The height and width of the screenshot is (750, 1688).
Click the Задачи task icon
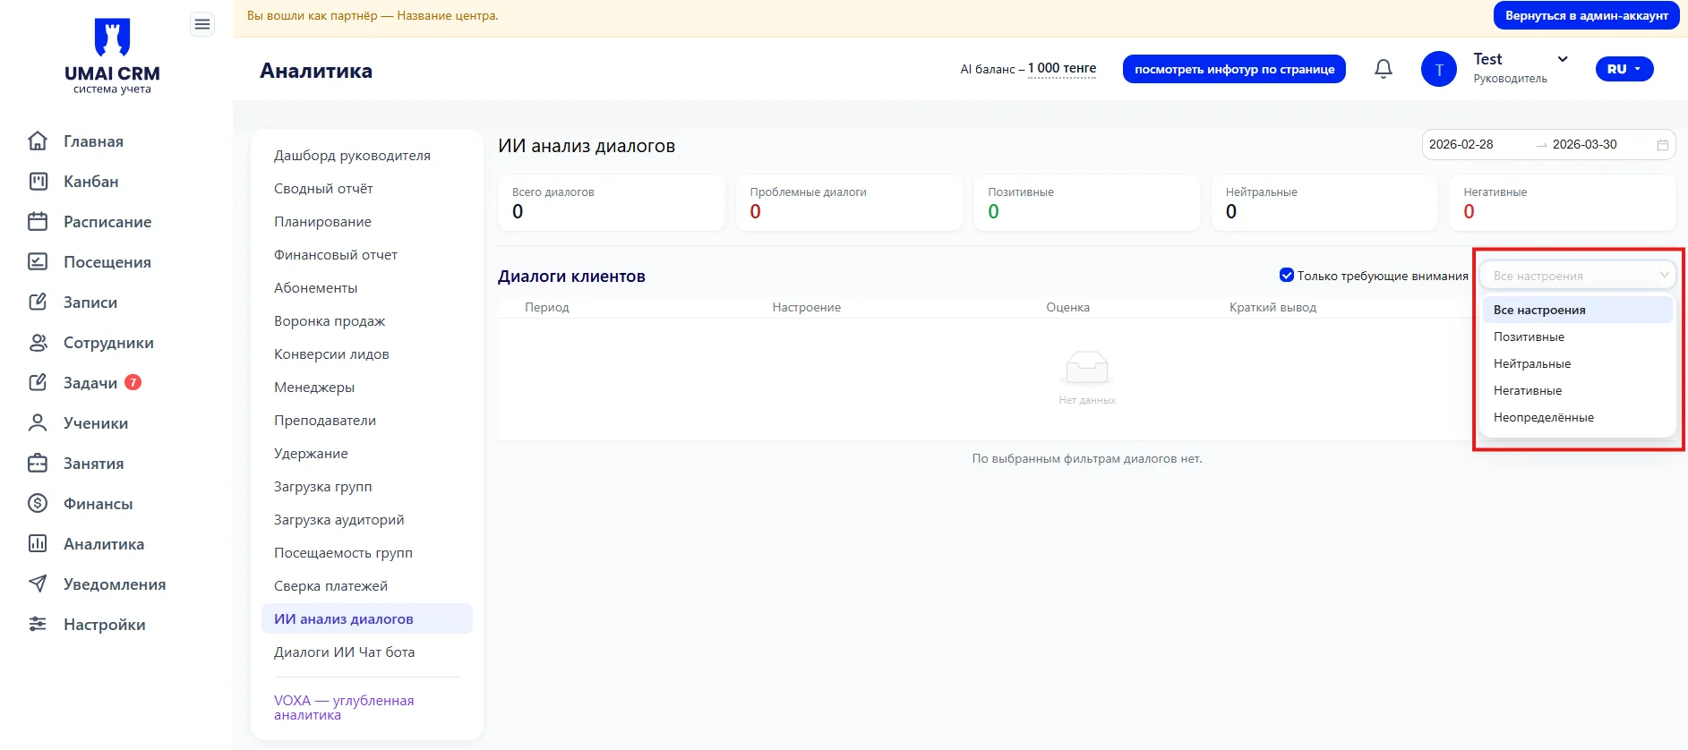[38, 383]
